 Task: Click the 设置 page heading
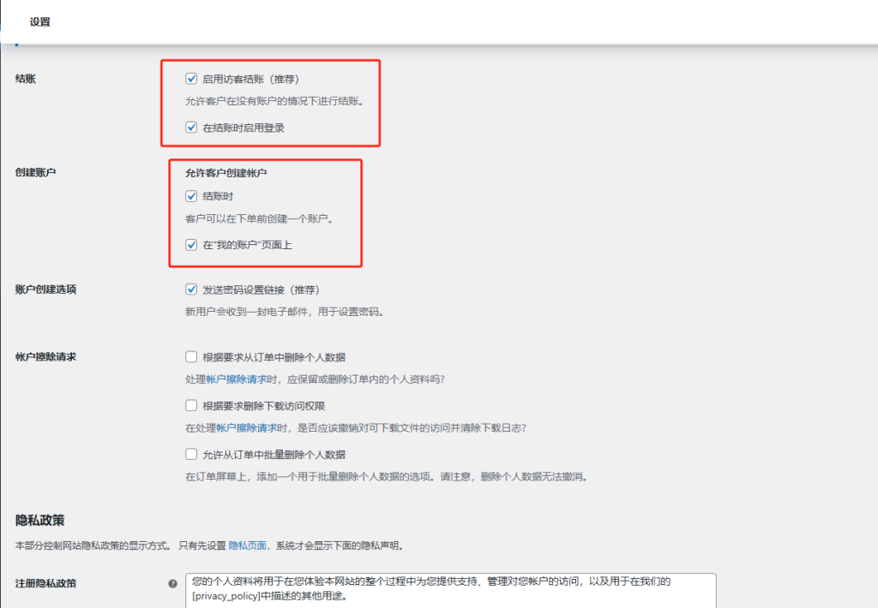[x=41, y=21]
